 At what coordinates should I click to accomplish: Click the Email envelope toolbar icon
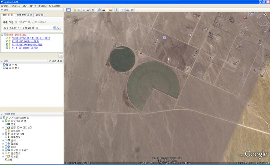[x=123, y=10]
